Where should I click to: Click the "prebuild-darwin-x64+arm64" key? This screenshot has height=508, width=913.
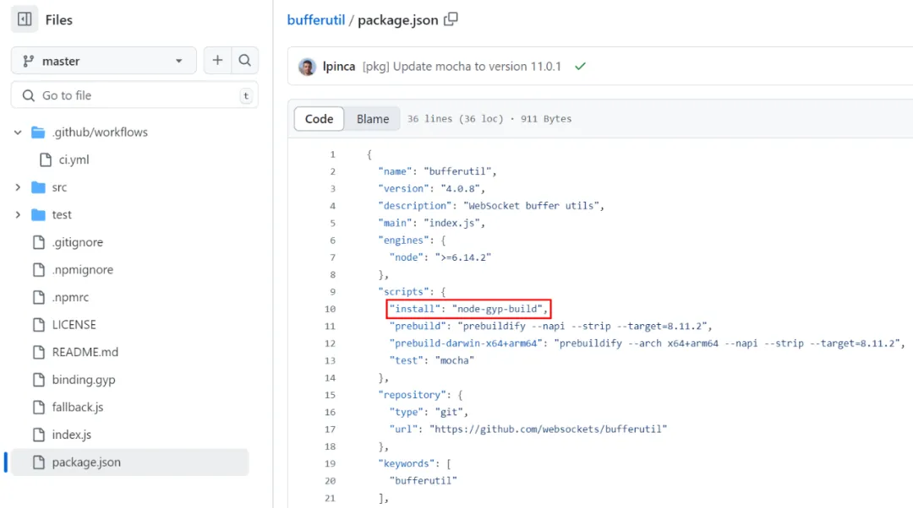[466, 343]
